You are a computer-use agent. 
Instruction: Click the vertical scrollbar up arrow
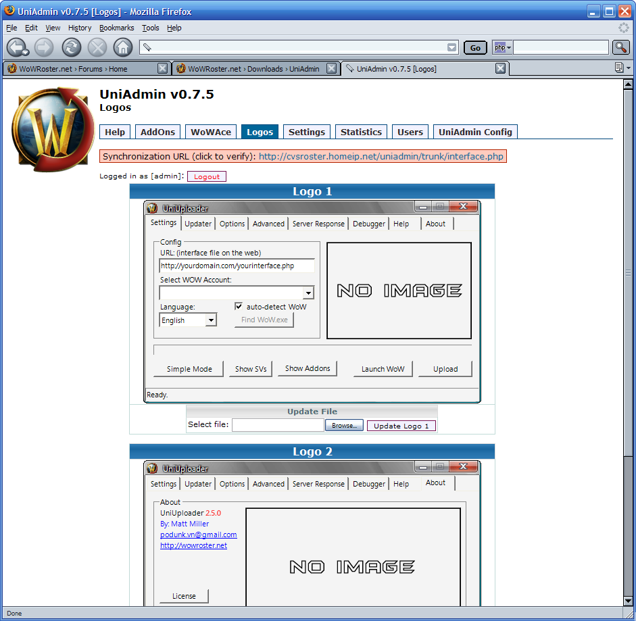[x=628, y=84]
